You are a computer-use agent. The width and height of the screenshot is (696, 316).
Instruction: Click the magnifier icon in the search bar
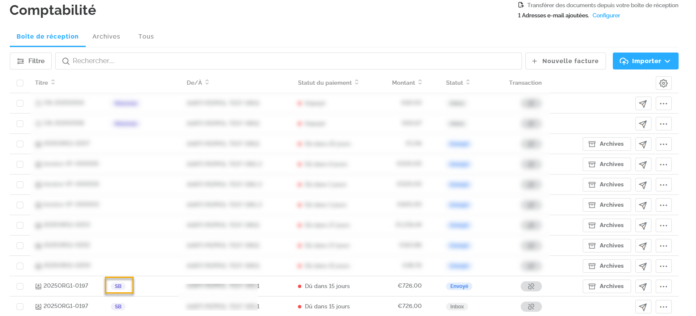(x=66, y=61)
